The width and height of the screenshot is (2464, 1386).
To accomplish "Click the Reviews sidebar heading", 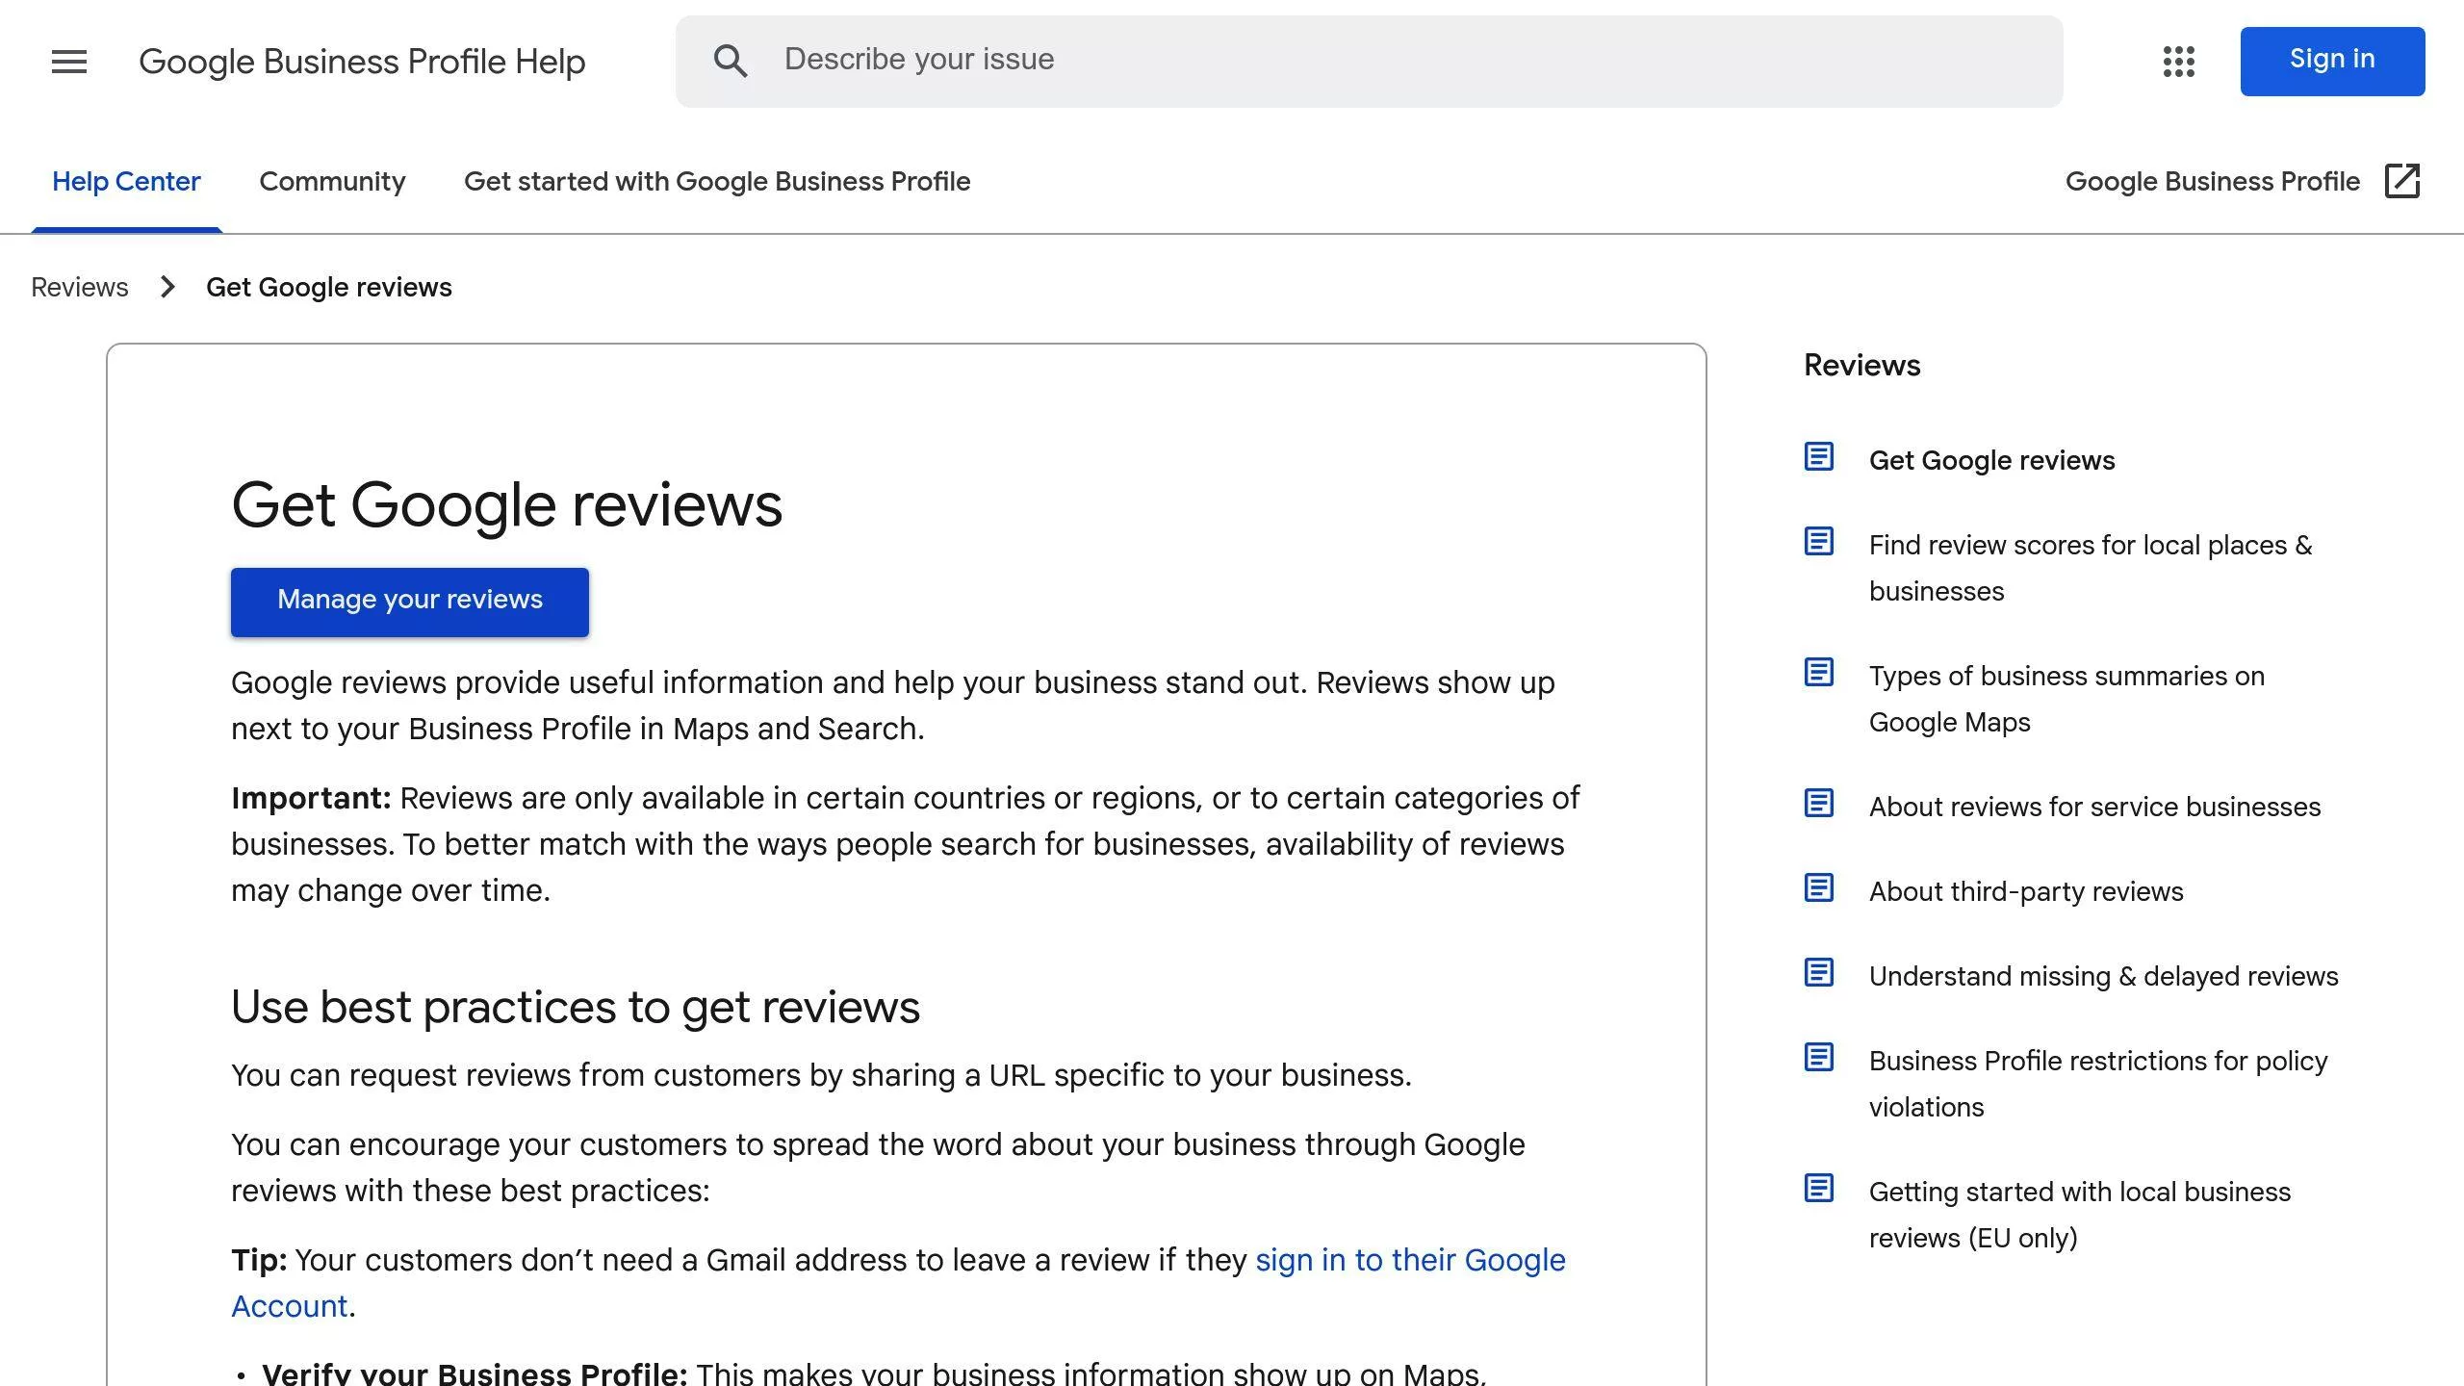I will 1861,365.
